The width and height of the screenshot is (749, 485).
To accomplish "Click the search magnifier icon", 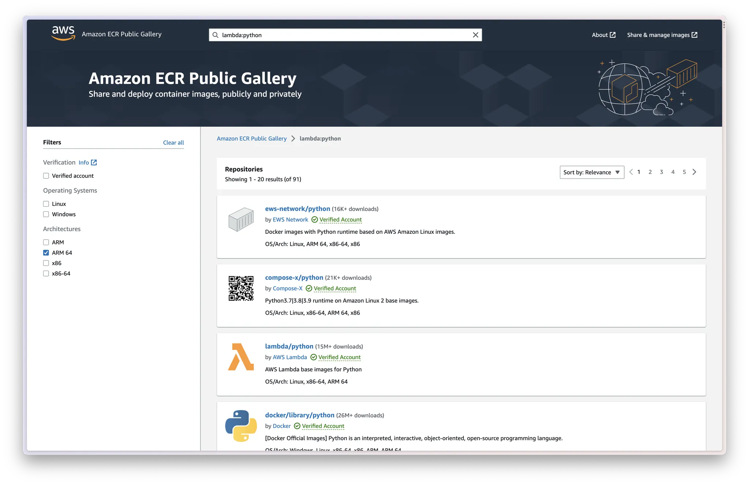I will (x=215, y=35).
